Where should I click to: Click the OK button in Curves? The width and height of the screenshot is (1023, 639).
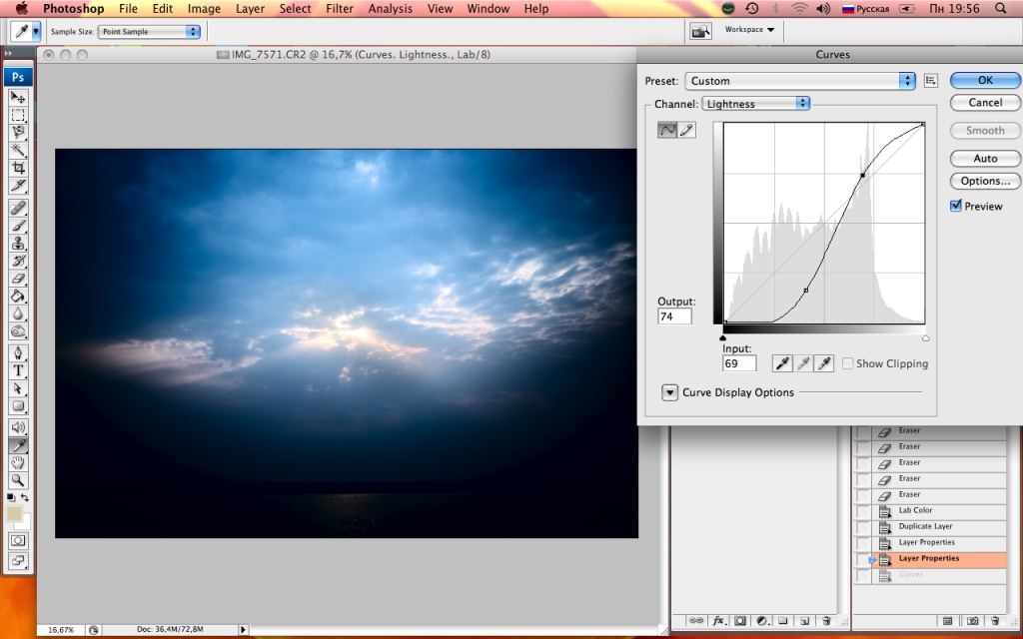click(984, 81)
